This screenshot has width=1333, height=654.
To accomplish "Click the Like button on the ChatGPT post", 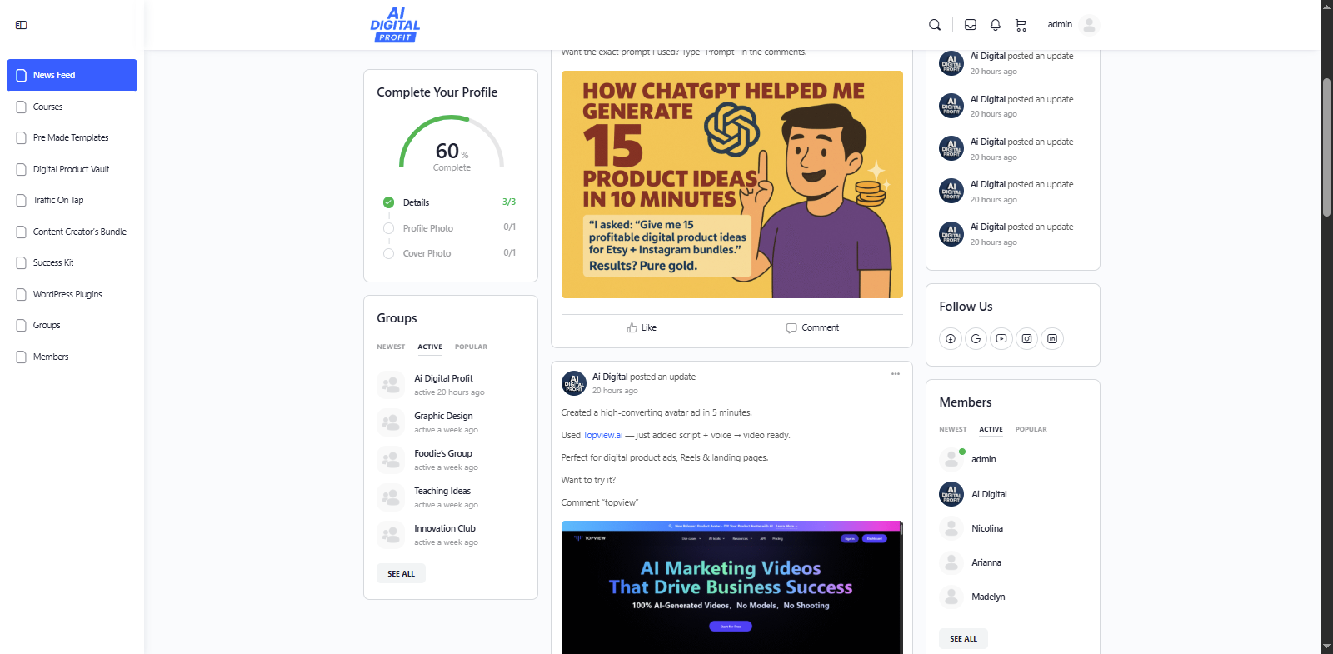I will pyautogui.click(x=642, y=328).
